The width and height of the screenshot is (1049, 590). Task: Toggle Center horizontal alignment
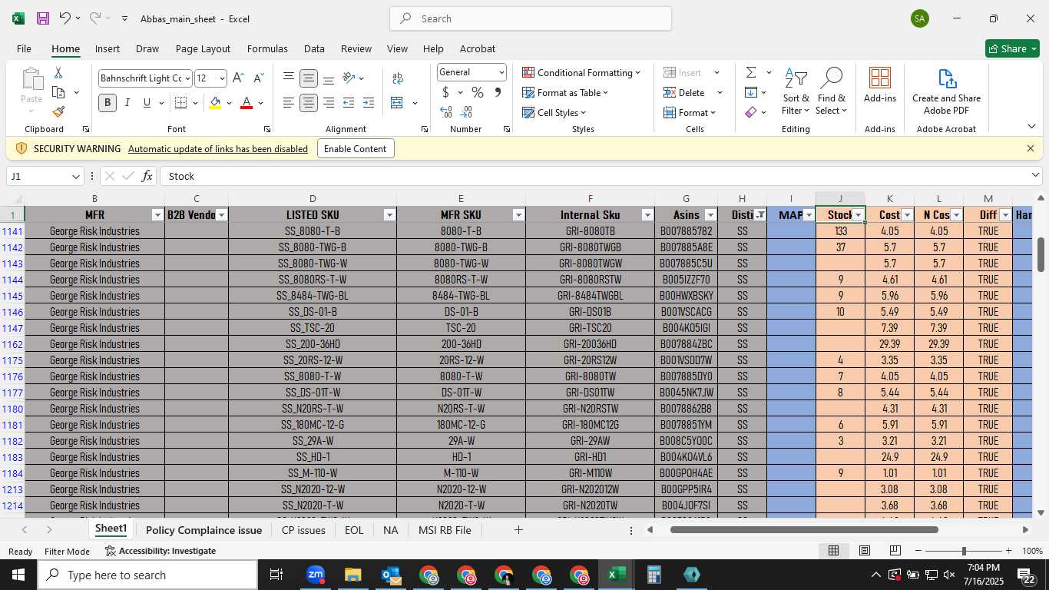[309, 103]
